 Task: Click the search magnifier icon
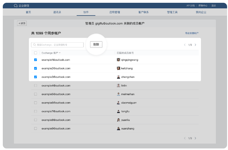[x=34, y=45]
